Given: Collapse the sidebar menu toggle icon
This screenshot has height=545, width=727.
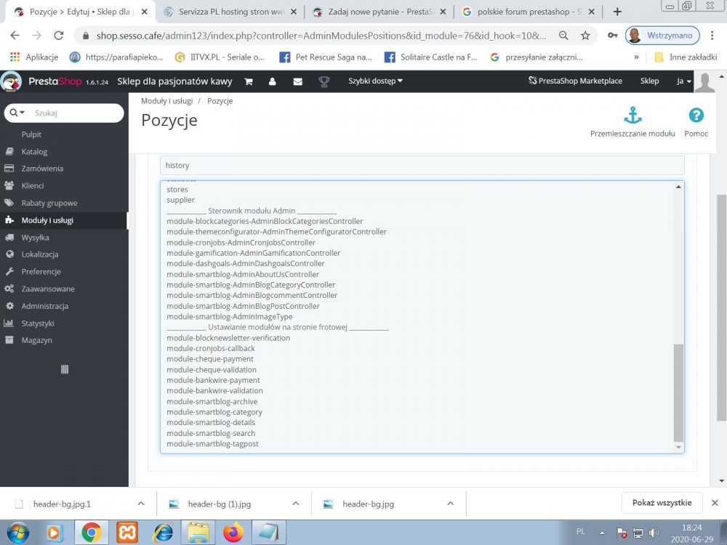Looking at the screenshot, I should click(65, 369).
